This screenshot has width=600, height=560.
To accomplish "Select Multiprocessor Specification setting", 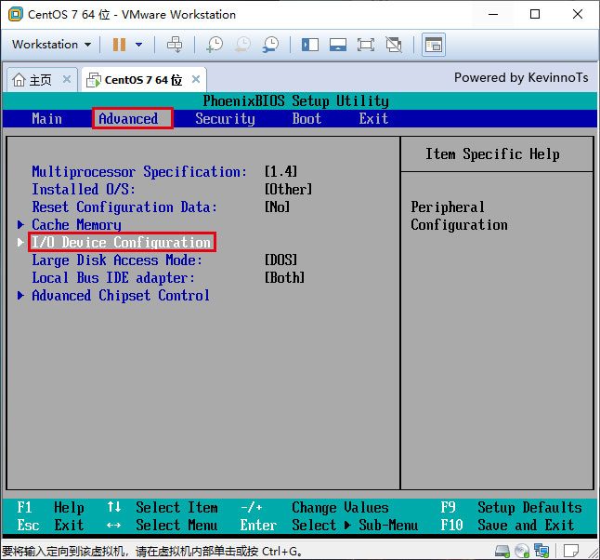I will point(139,172).
